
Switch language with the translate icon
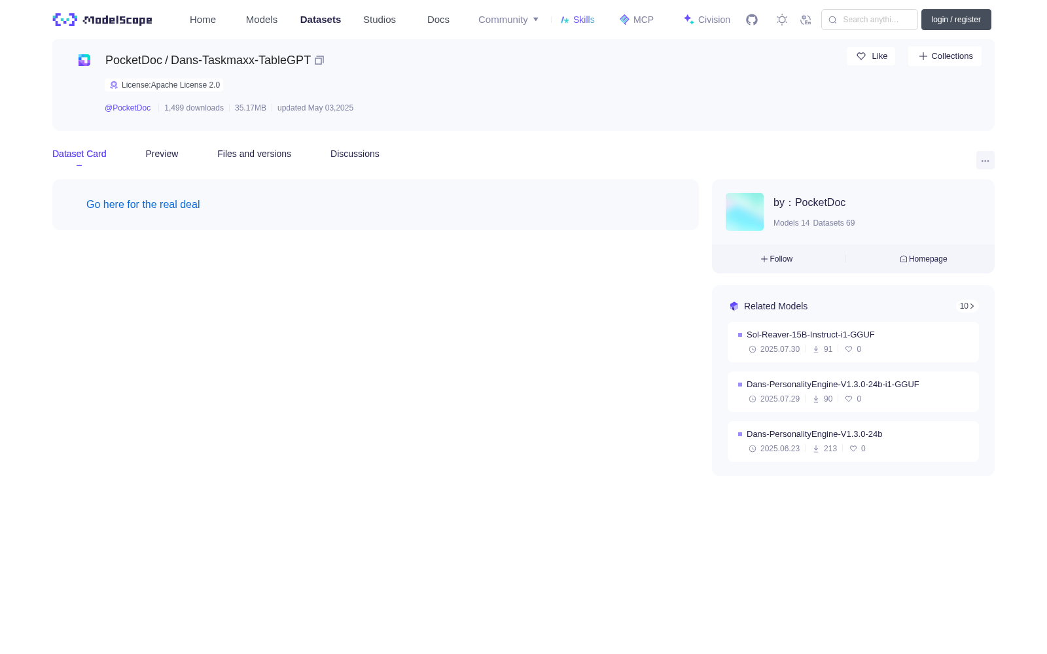(806, 20)
